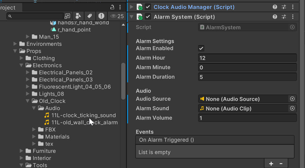
Task: Open Clock Audio Manager help icon
Action: tap(275, 7)
